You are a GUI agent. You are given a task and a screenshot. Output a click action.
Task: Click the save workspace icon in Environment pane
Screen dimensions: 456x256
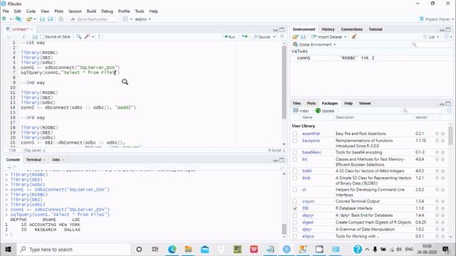coord(304,37)
